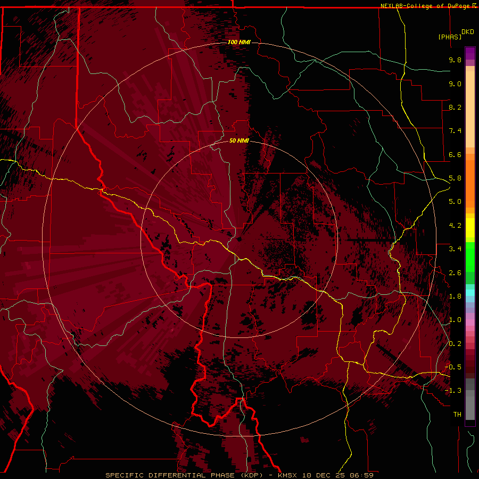479x479 pixels.
Task: Click the 50 NMI range ring label
Action: point(239,141)
